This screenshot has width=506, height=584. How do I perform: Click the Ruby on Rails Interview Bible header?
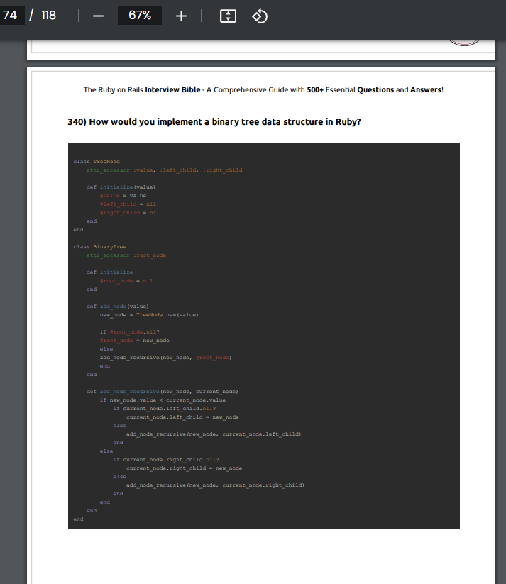[263, 89]
